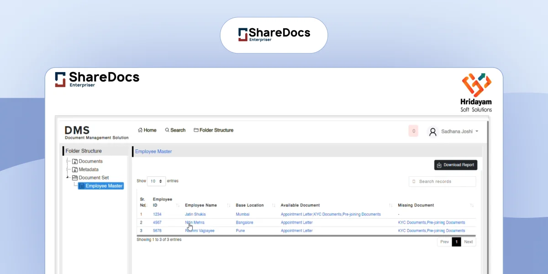Select the Metadata folder in the tree

tap(85, 169)
